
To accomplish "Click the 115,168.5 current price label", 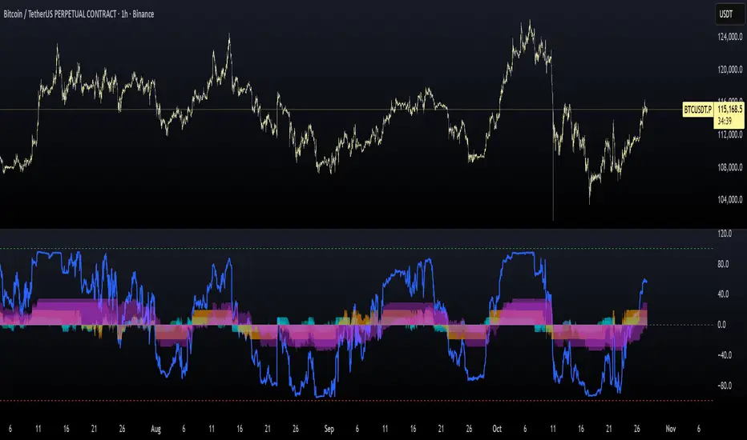I will tap(729, 110).
